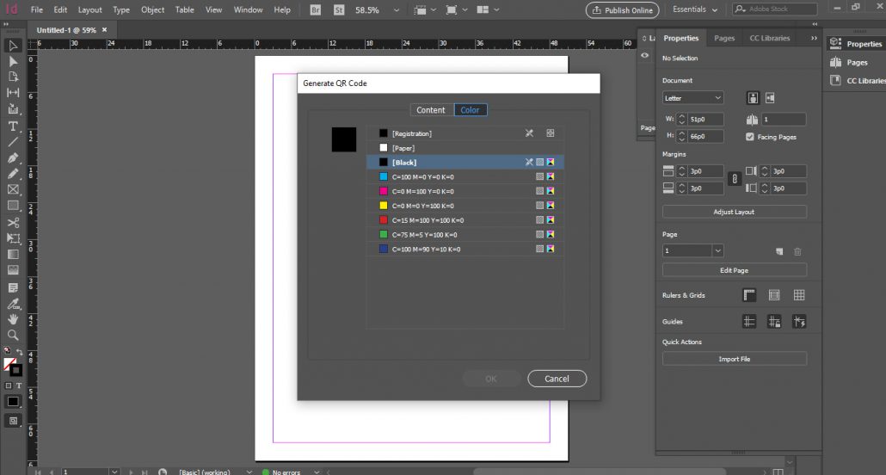The height and width of the screenshot is (475, 886).
Task: Select the Line tool
Action: (13, 142)
